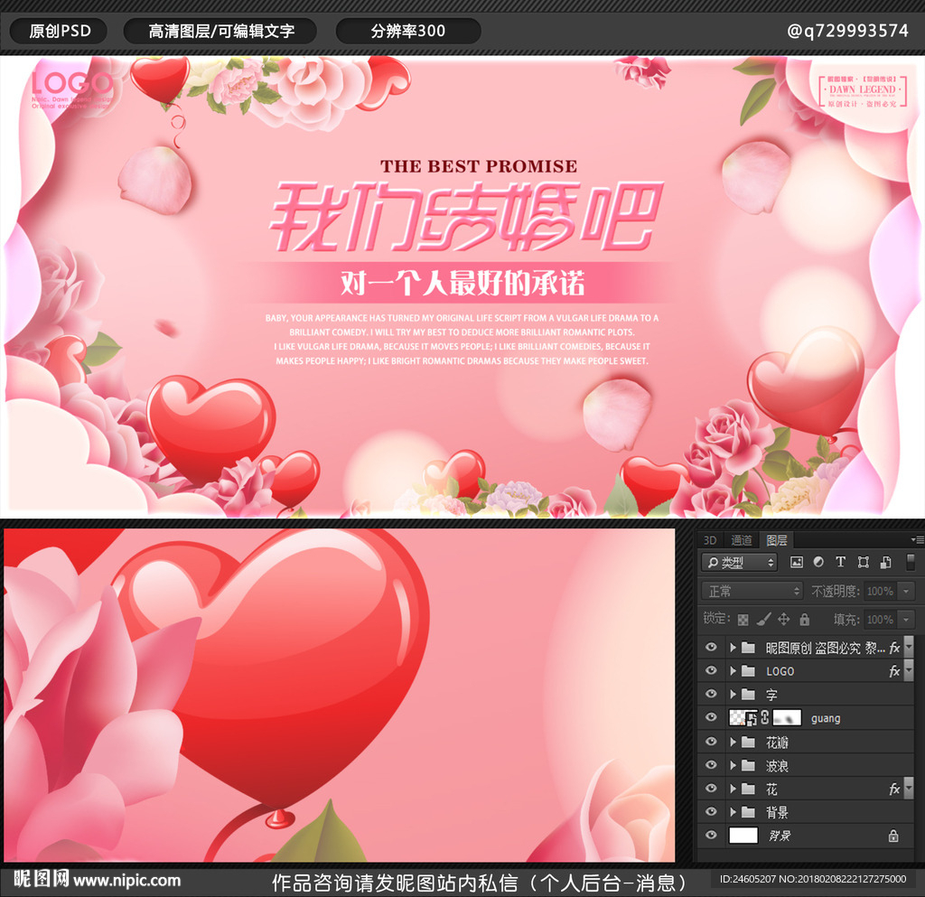
Task: Toggle visibility of the 花瓣 group
Action: [x=711, y=742]
